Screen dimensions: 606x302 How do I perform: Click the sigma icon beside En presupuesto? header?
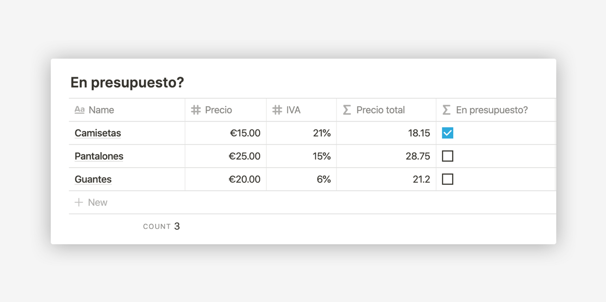pos(446,110)
